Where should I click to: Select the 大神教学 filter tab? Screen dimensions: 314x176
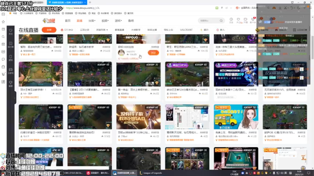(x=135, y=30)
